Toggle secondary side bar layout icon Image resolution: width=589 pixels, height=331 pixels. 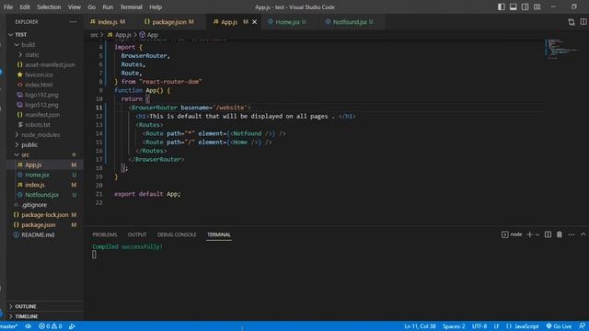coord(525,6)
